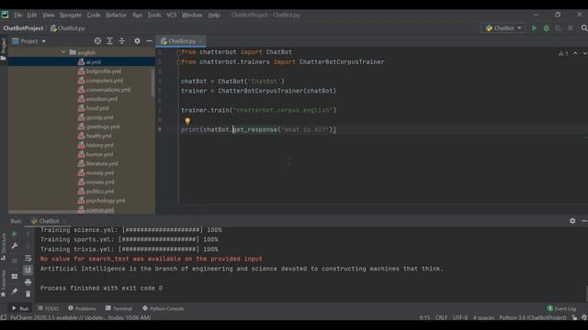
Task: Click CRLF line separator in status bar
Action: [441, 318]
